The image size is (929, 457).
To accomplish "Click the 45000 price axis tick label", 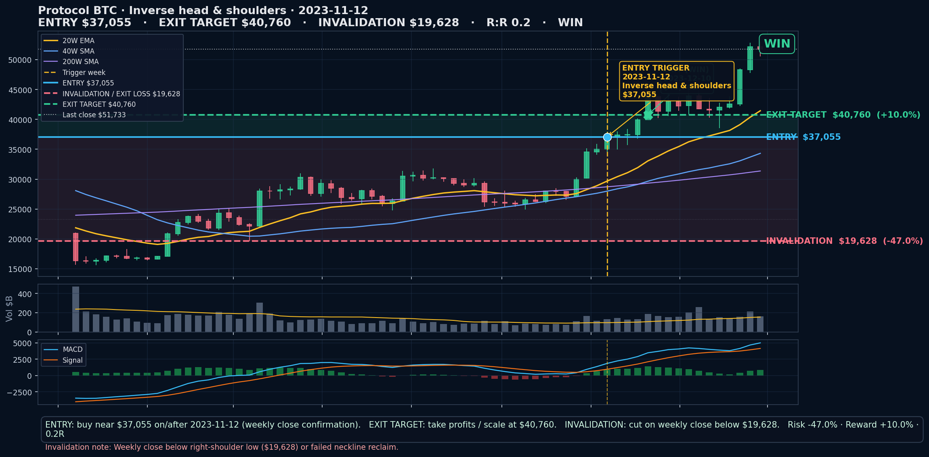I will (x=20, y=90).
